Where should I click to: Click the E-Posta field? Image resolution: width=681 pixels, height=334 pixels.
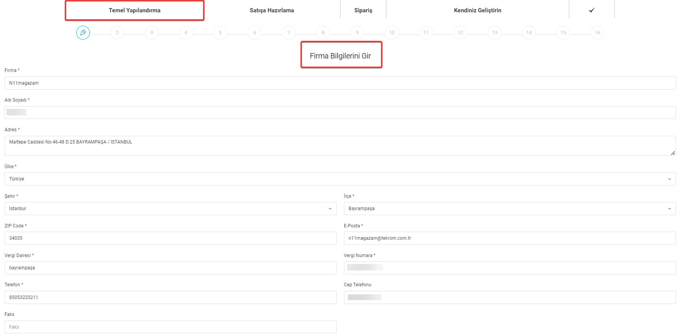[x=510, y=238]
